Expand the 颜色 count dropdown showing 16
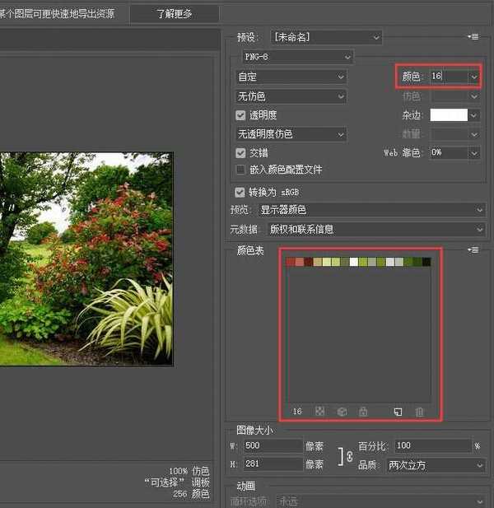 pyautogui.click(x=473, y=77)
